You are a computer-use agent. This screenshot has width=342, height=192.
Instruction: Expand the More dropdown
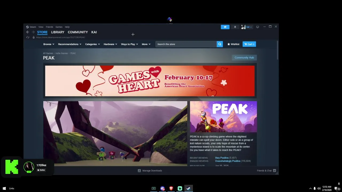click(x=146, y=44)
